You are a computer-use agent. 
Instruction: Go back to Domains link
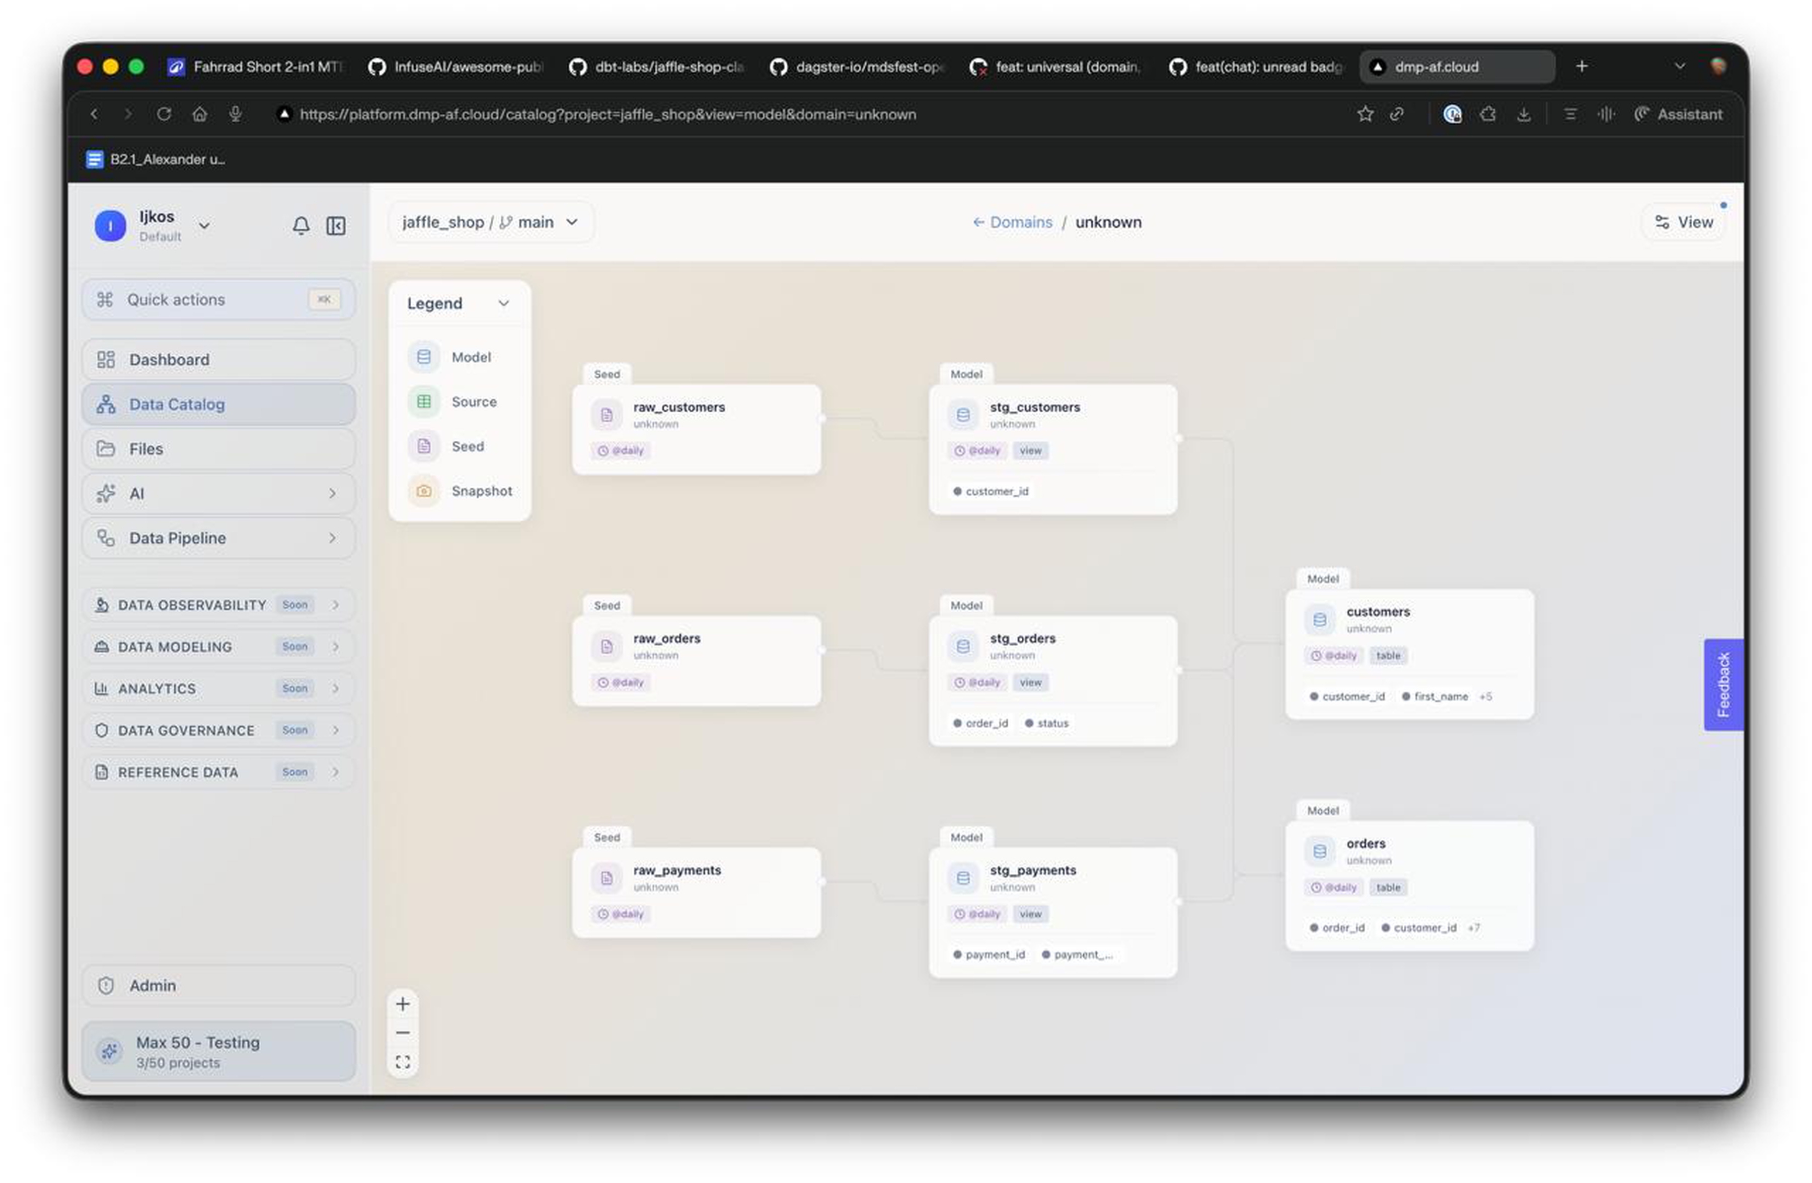coord(1013,222)
